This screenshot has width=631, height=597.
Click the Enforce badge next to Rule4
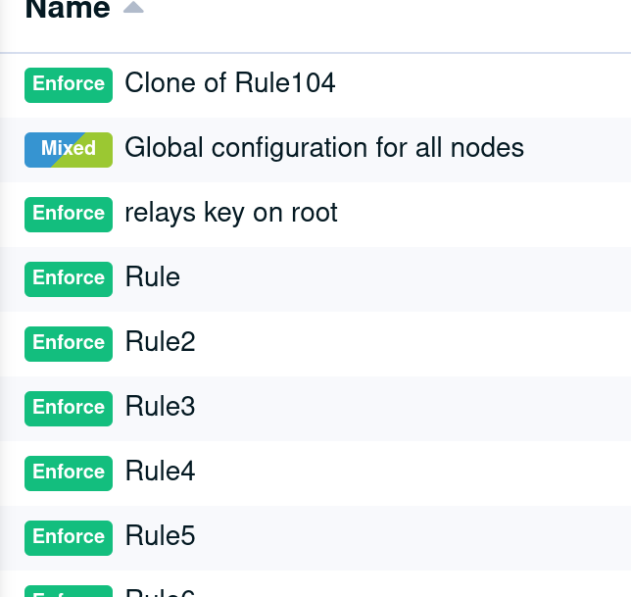(x=69, y=473)
